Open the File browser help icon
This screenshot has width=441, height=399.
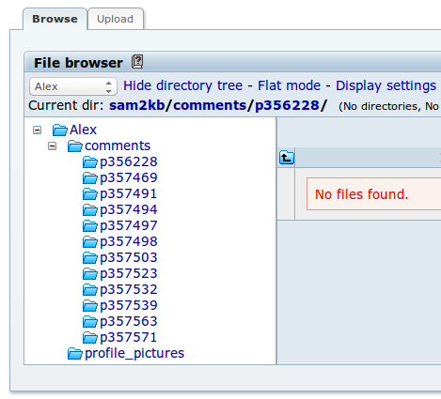137,61
